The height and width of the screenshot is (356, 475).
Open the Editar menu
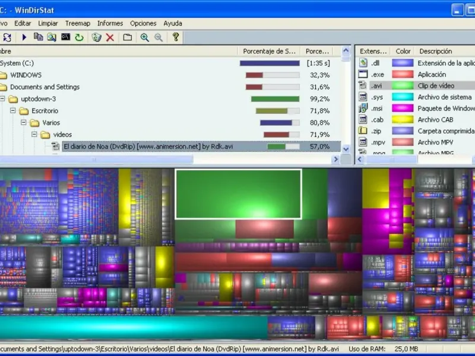coord(23,23)
